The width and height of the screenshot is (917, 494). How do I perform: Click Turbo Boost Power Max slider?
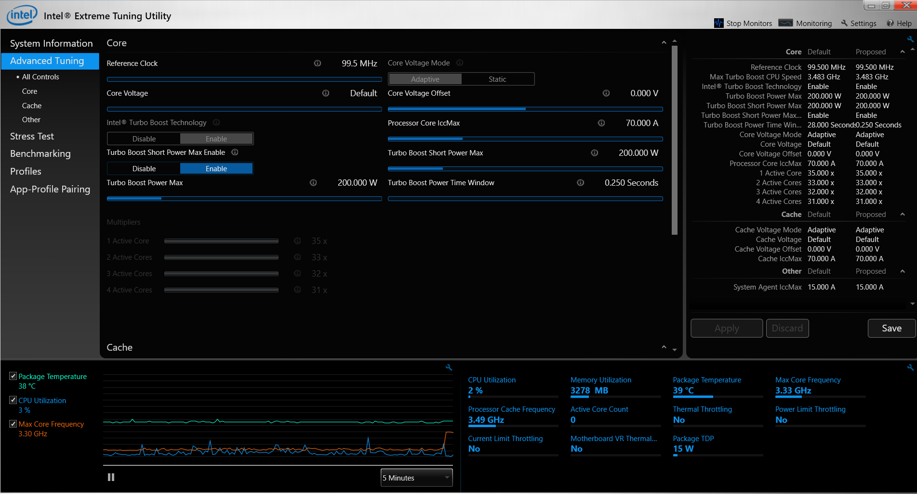tap(244, 199)
